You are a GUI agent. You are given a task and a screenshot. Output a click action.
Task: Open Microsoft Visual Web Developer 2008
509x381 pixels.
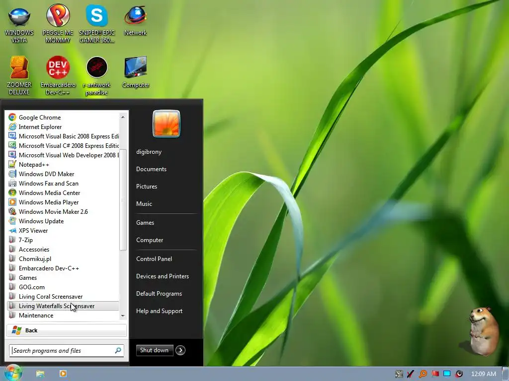tap(63, 155)
